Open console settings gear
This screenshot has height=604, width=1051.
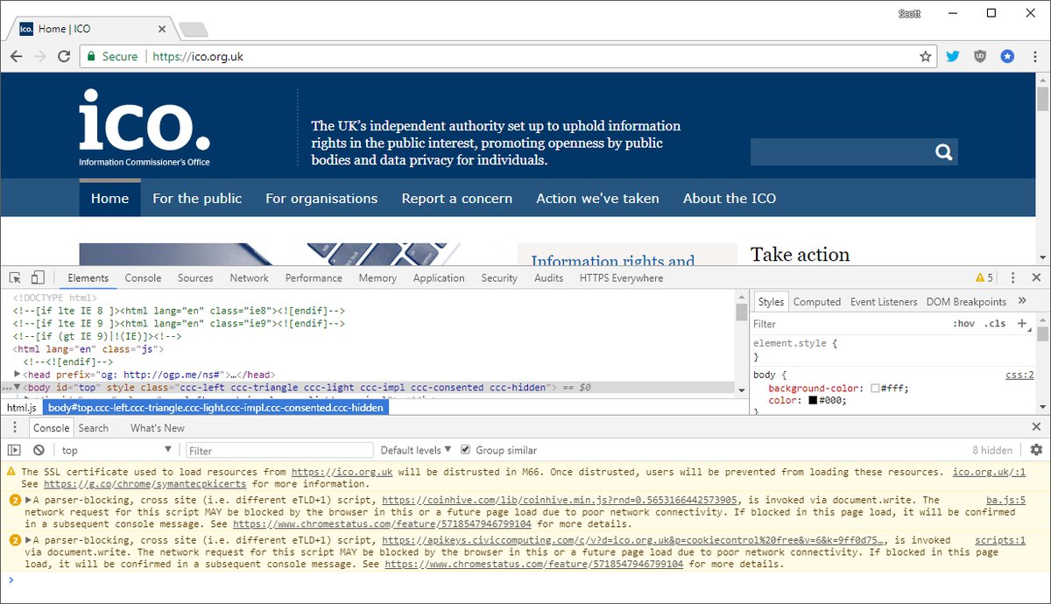tap(1036, 450)
